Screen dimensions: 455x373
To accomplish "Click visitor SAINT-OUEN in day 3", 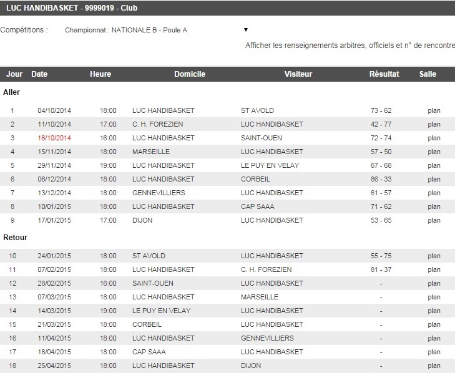I will tap(261, 138).
